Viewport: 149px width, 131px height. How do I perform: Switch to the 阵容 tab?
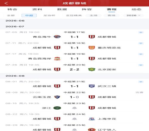click(x=87, y=9)
